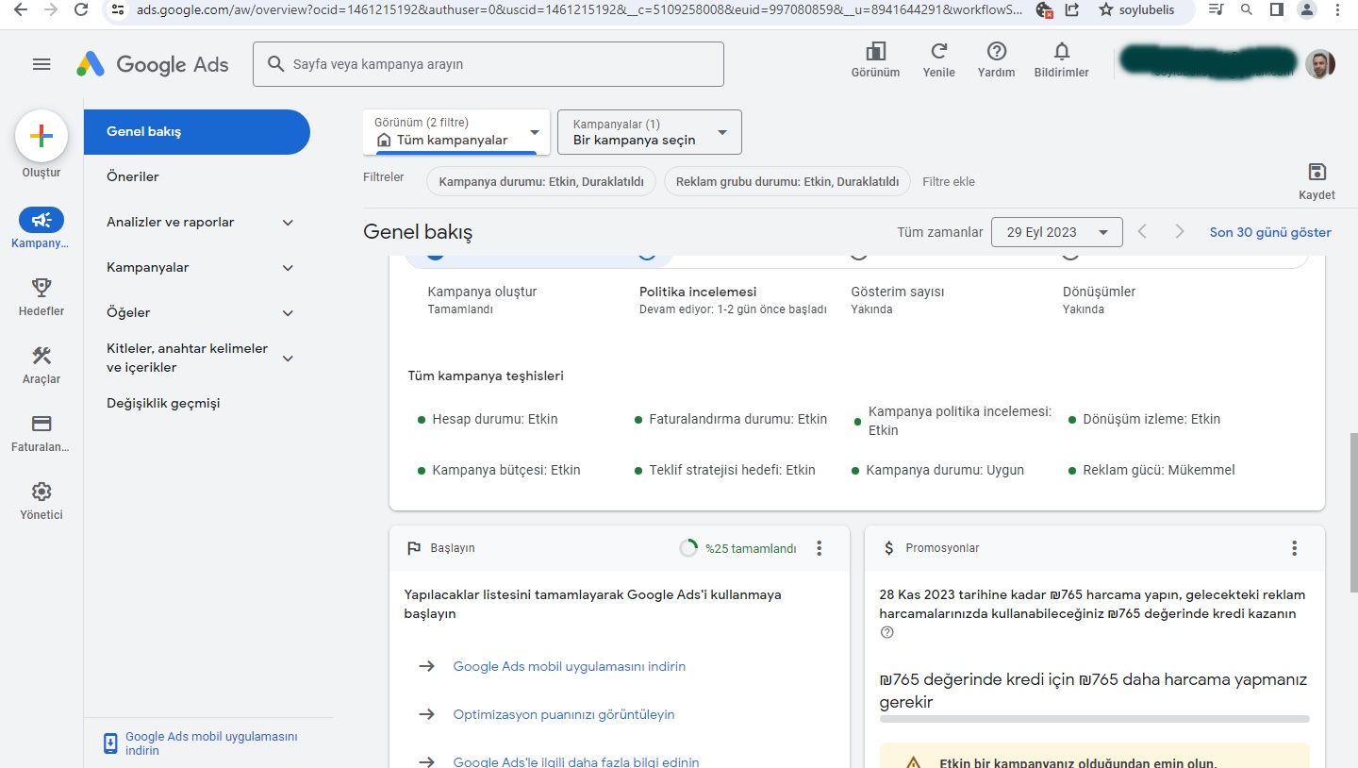Click the profile avatar picture
The width and height of the screenshot is (1358, 768).
pyautogui.click(x=1320, y=64)
